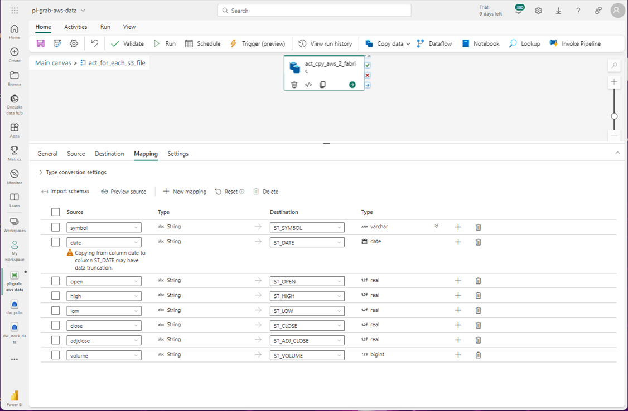
Task: Switch to the Destination tab
Action: (x=109, y=154)
